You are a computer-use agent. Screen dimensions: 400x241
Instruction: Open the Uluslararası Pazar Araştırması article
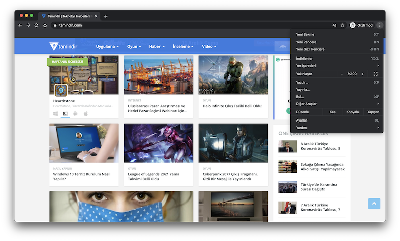click(157, 108)
